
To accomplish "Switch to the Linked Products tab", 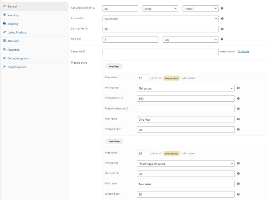I will [x=35, y=33].
